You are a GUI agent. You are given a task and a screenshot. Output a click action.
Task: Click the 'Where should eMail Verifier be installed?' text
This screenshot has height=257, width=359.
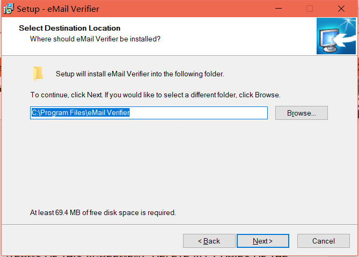tap(95, 39)
